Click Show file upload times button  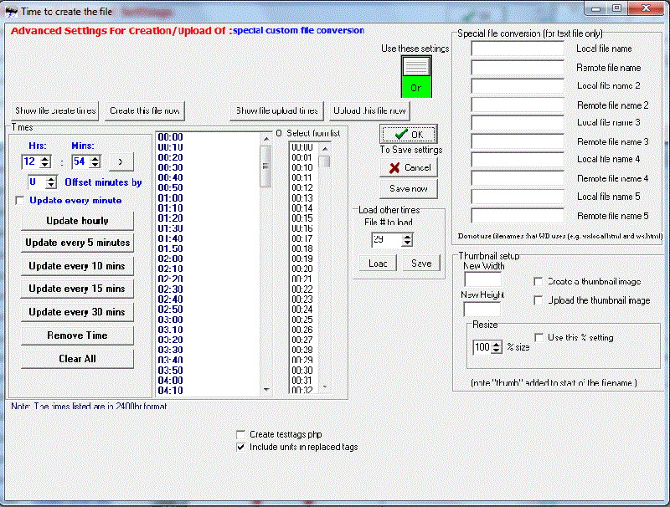point(277,111)
